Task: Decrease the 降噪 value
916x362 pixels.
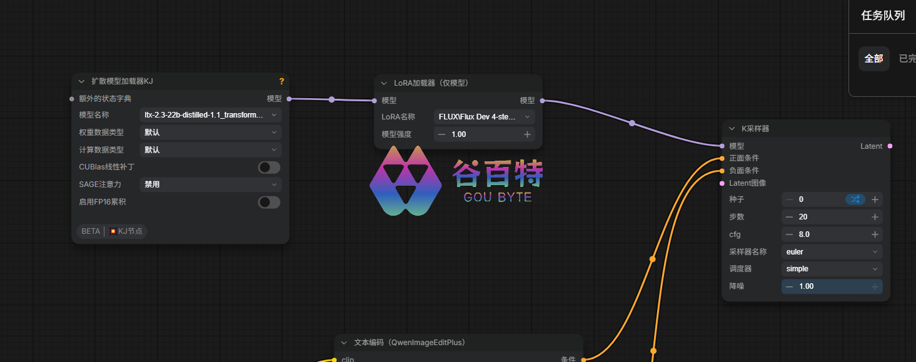Action: click(790, 286)
